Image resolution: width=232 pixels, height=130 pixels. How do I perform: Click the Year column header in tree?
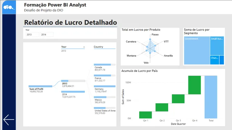(64, 47)
